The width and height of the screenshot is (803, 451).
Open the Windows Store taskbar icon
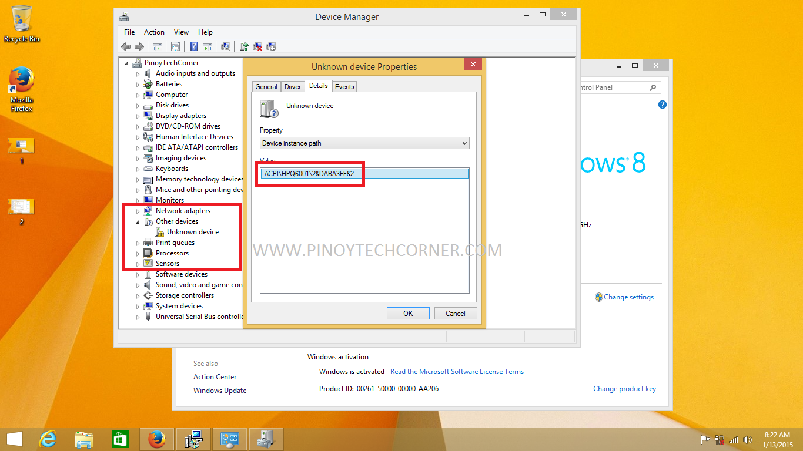tap(120, 439)
